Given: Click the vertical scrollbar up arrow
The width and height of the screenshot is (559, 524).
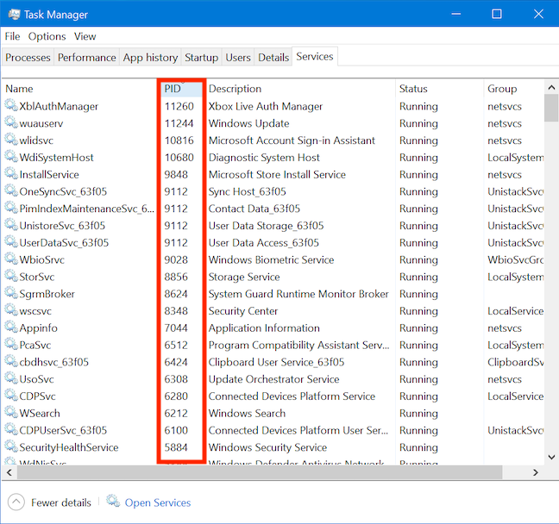Looking at the screenshot, I should [x=551, y=87].
